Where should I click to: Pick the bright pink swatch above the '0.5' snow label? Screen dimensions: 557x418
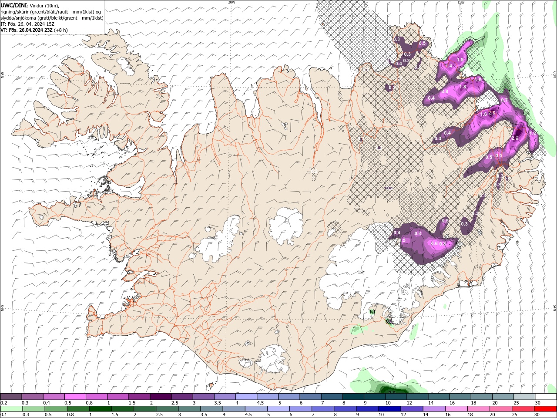point(75,397)
